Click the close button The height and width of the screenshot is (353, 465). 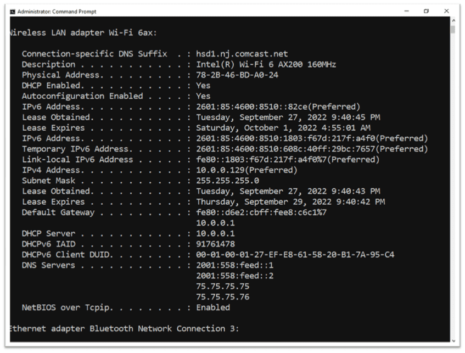point(446,11)
